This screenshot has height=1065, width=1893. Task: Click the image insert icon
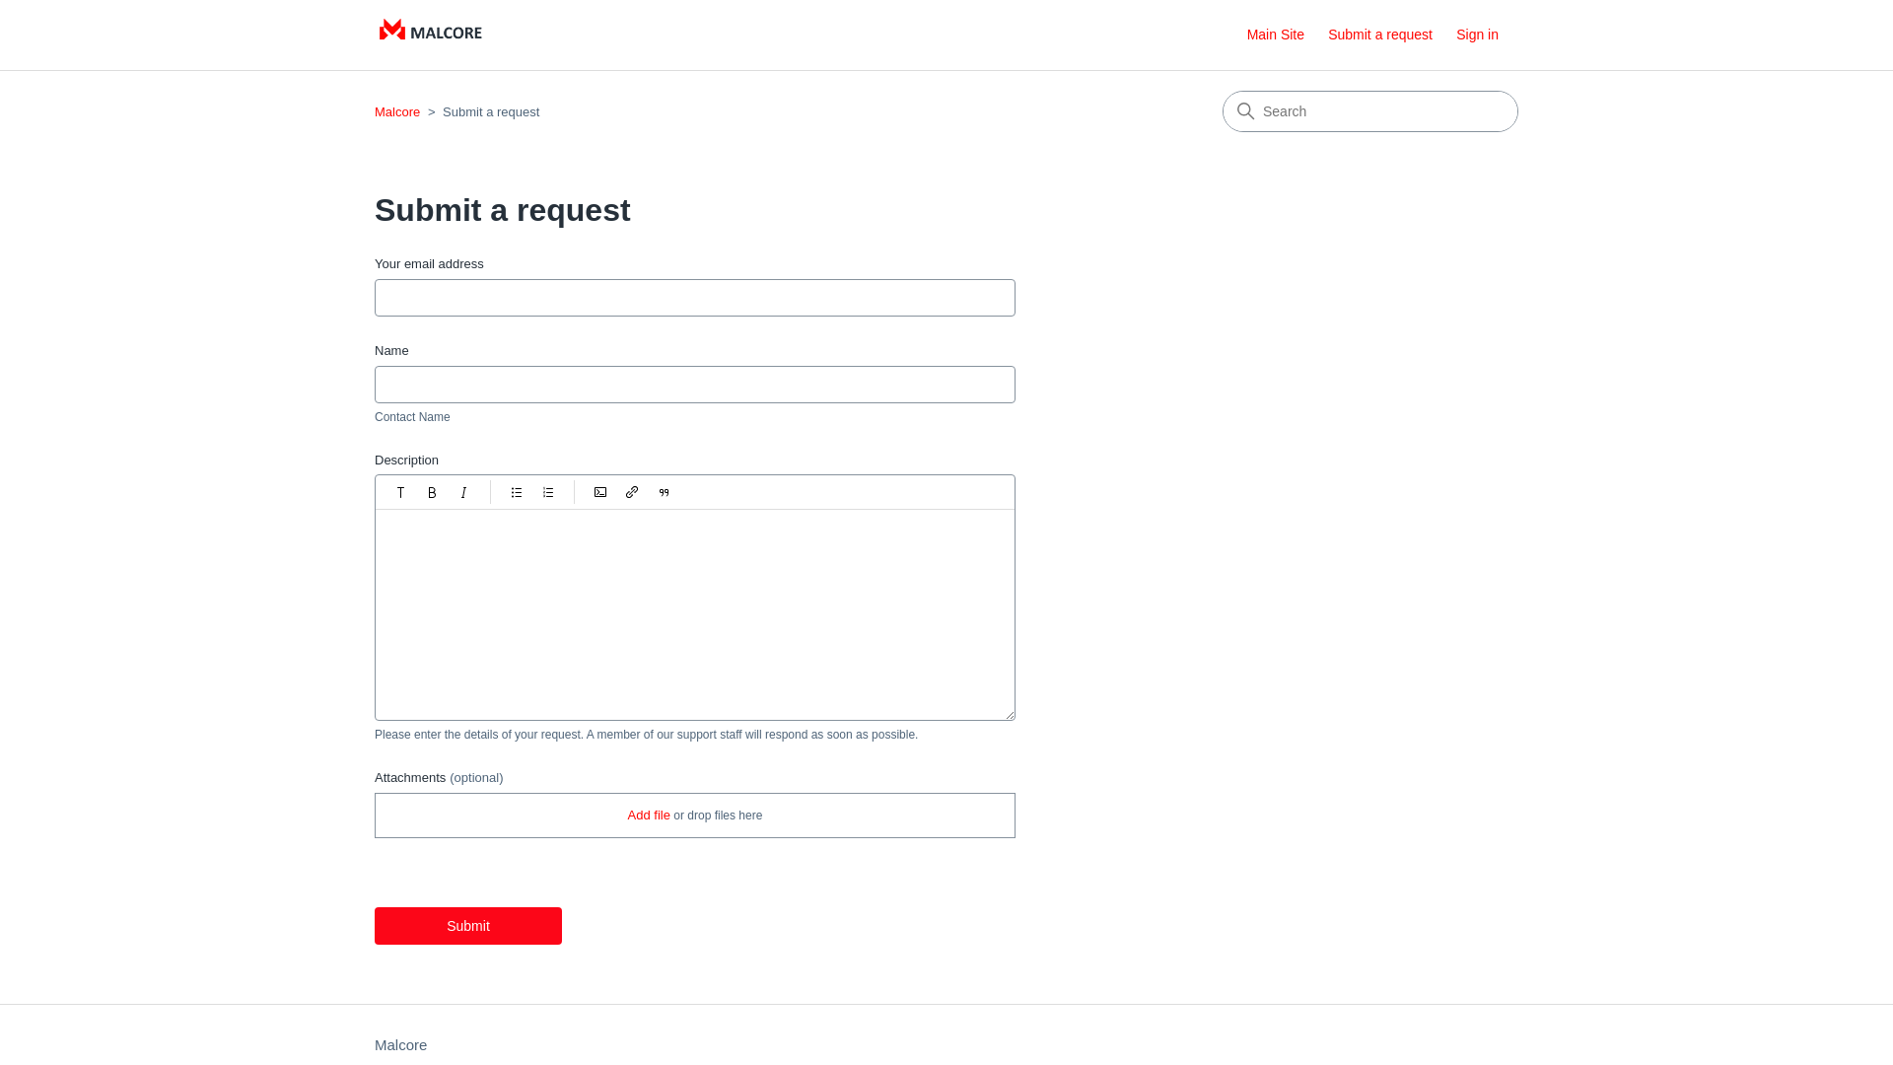599,491
